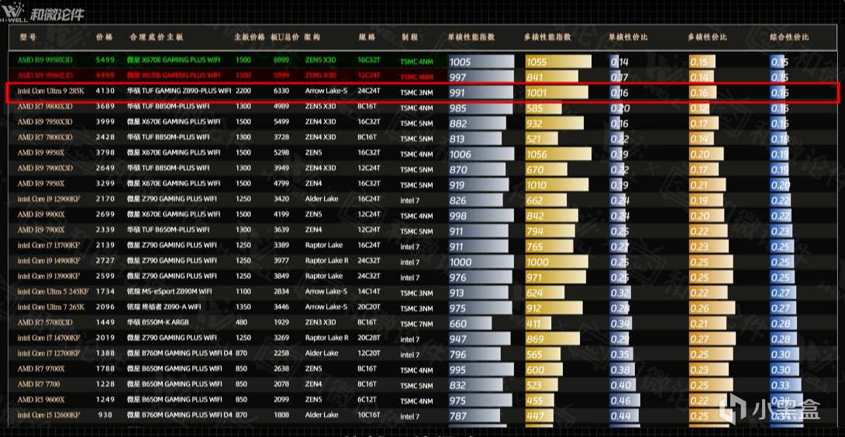Screen dimensions: 845x437
Task: Click the ZEN3 X3D architecture cell
Action: coord(320,322)
